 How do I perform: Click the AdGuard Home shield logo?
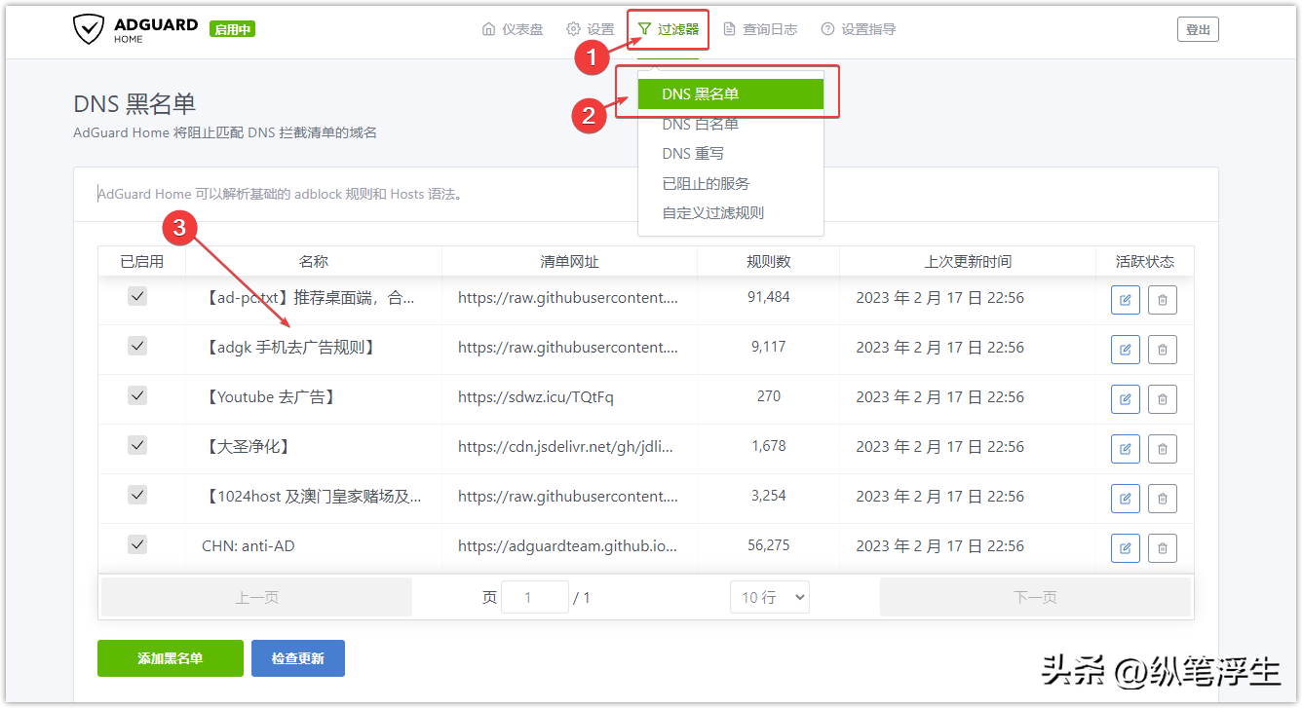pos(89,29)
